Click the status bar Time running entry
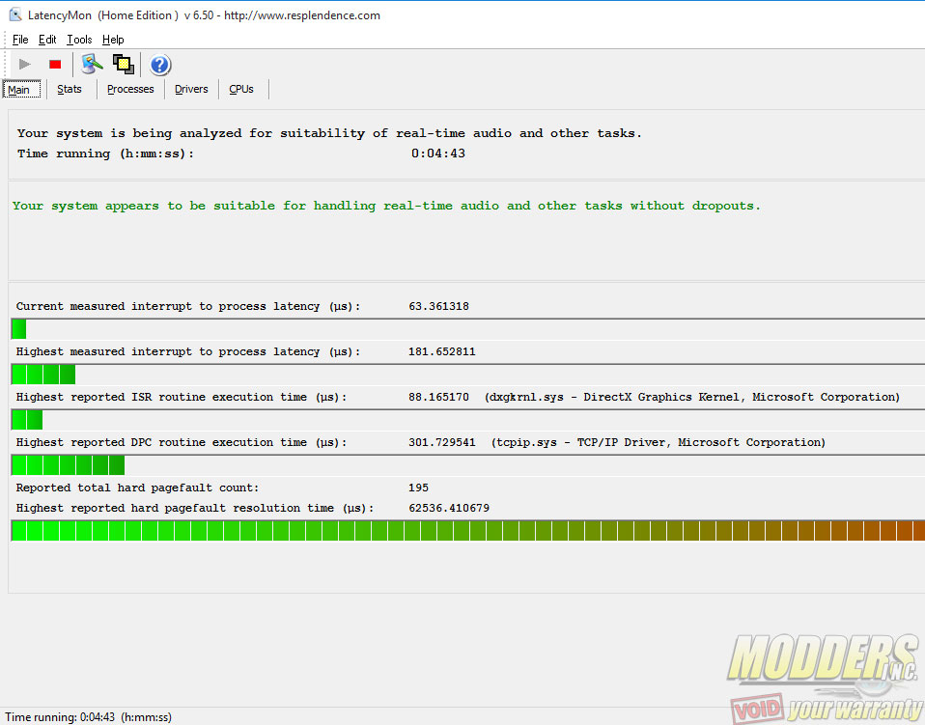 pos(89,717)
